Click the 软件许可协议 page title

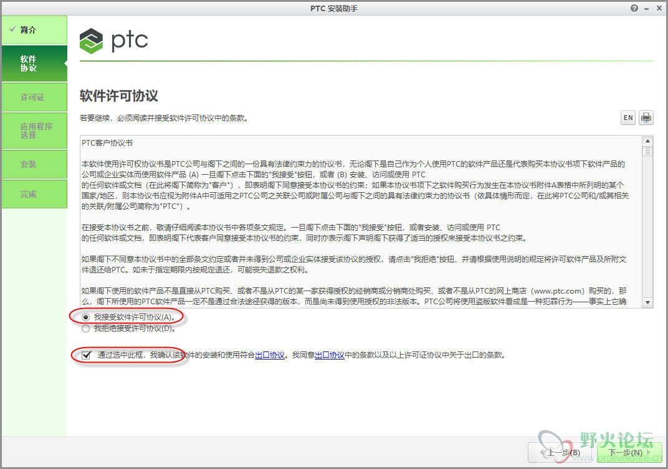tap(119, 96)
